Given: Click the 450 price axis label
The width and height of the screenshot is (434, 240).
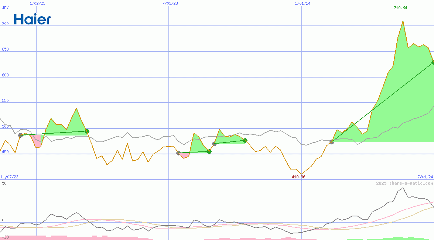Looking at the screenshot, I should (x=5, y=152).
